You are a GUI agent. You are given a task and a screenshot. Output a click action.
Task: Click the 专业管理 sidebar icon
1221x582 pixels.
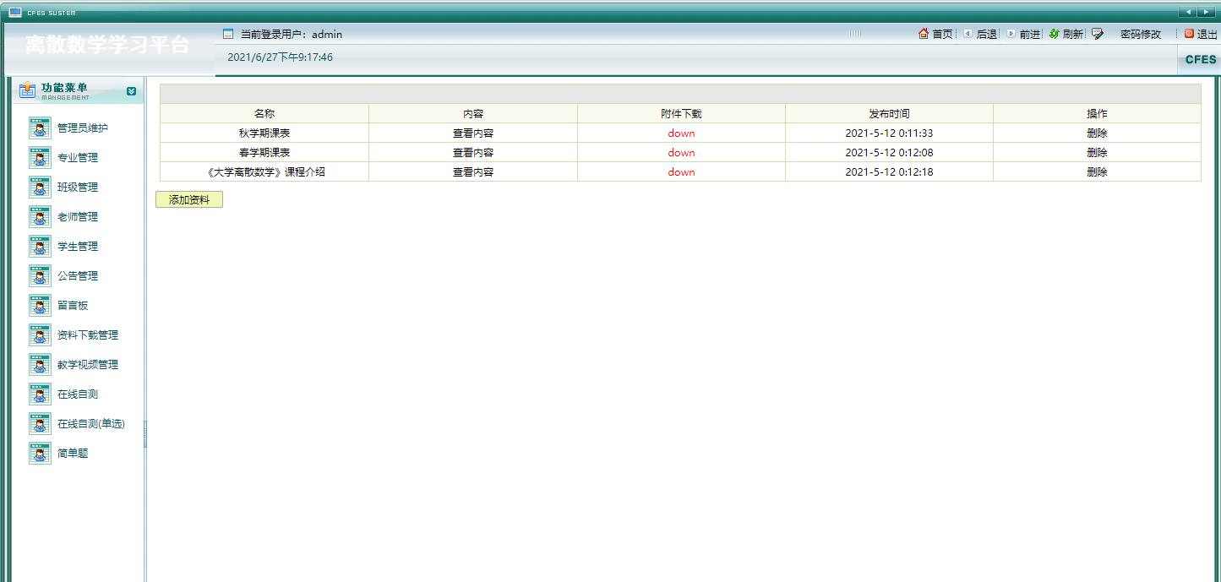point(40,158)
